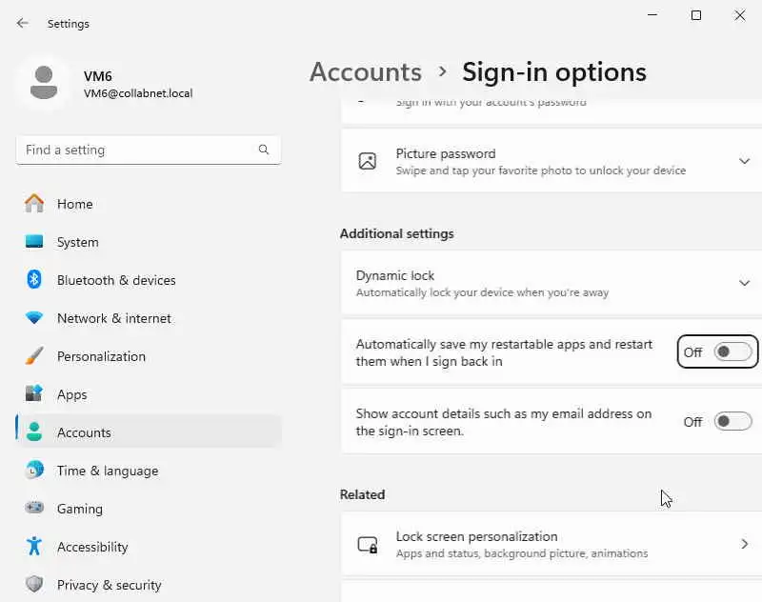Image resolution: width=762 pixels, height=602 pixels.
Task: Click the VM6 user profile avatar
Action: (x=43, y=84)
